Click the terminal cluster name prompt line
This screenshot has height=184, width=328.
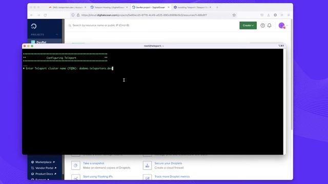(68, 68)
